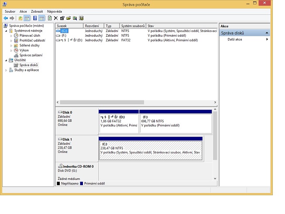Screen dimensions: 285x214
Task: Sort by Stav column header
Action: pyautogui.click(x=182, y=26)
